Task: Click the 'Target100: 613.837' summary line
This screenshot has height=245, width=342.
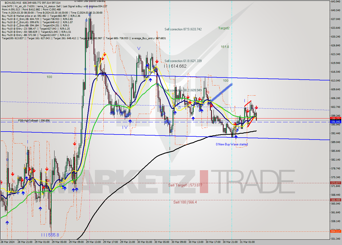Action: click(84, 38)
